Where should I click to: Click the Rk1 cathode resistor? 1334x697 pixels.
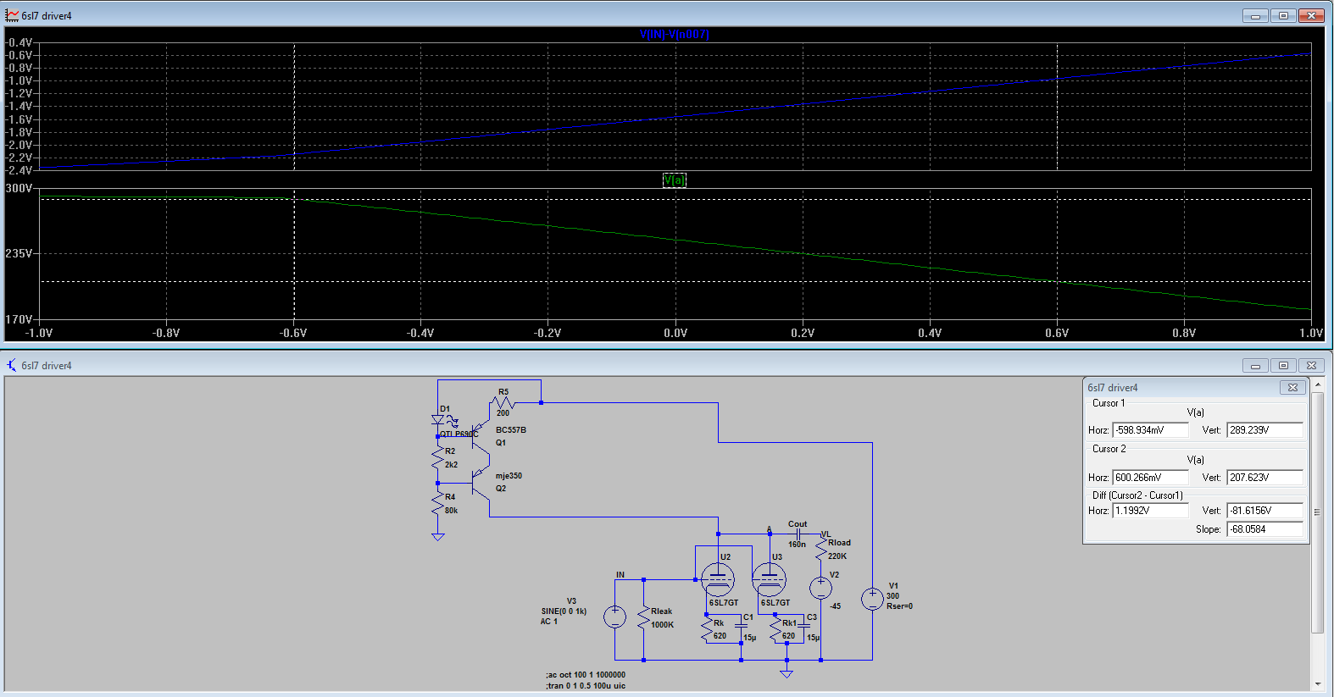pyautogui.click(x=775, y=629)
